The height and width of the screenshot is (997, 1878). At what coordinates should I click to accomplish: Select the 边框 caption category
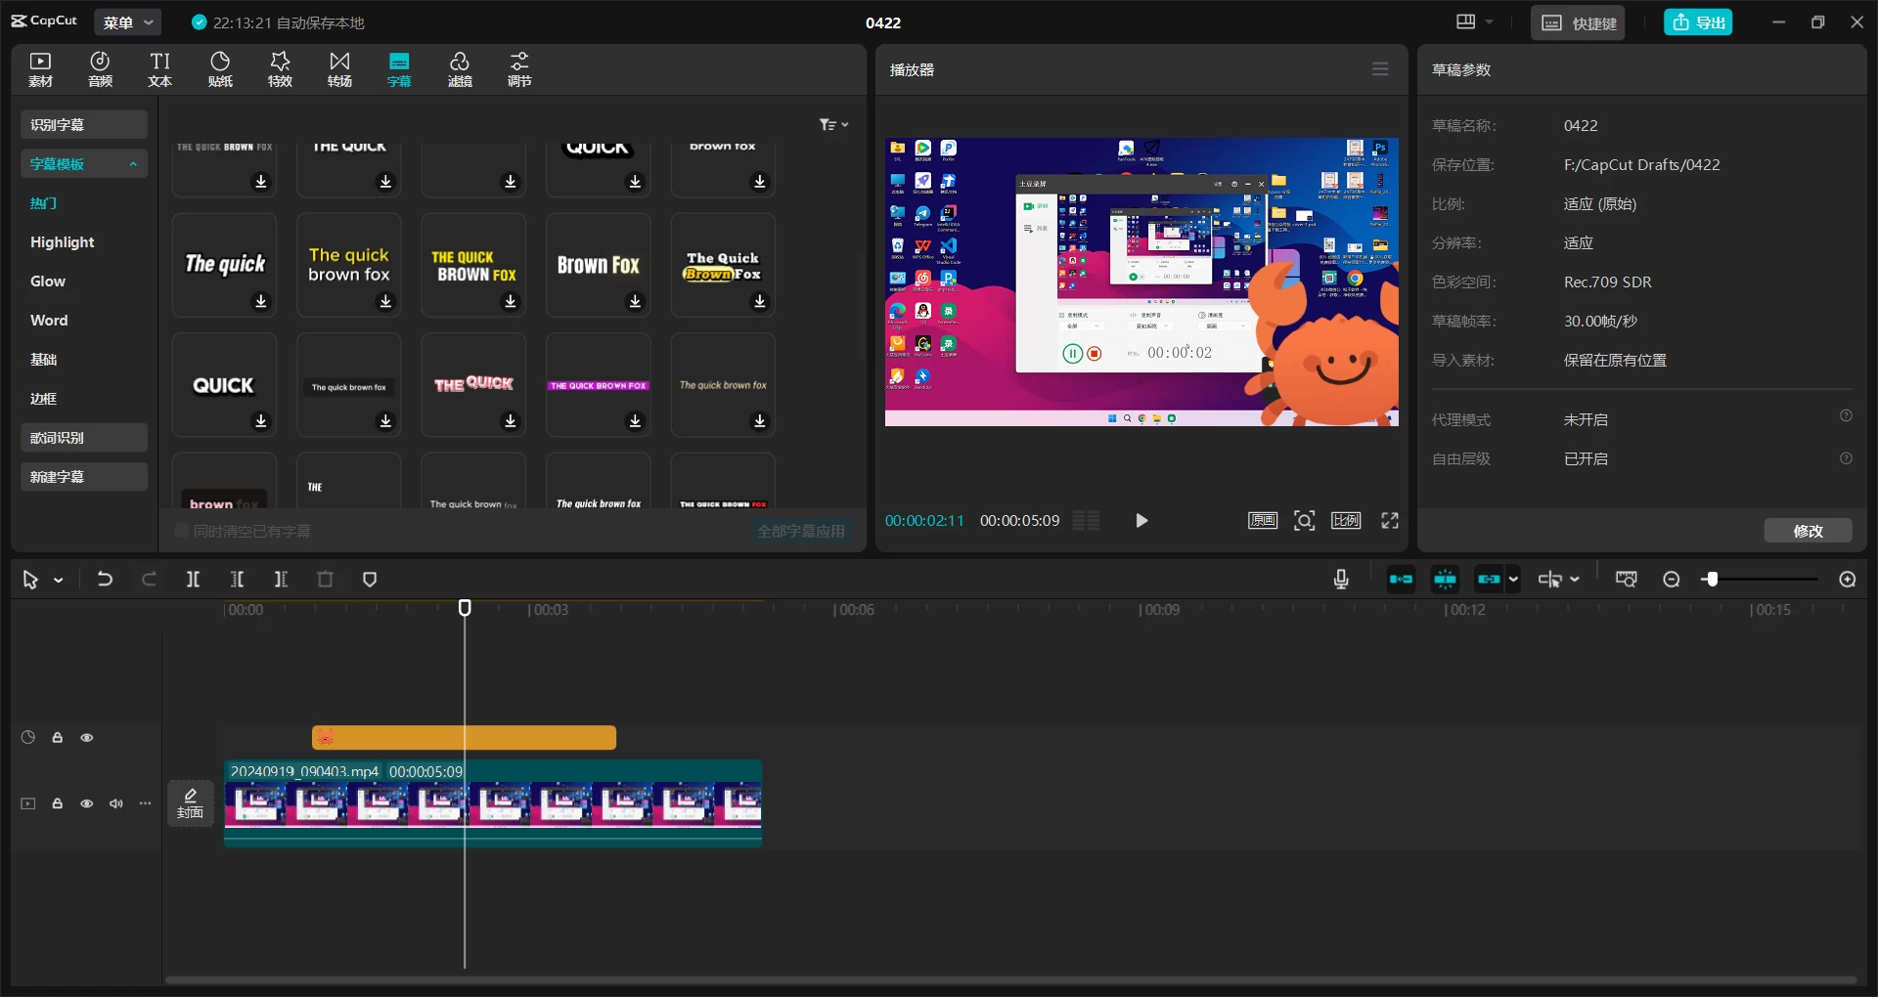[x=43, y=399]
